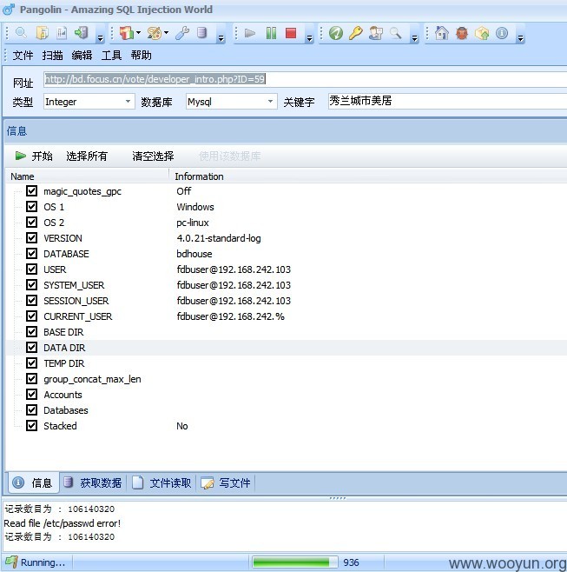Click the Running status bar icon
567x572 pixels.
[x=11, y=562]
